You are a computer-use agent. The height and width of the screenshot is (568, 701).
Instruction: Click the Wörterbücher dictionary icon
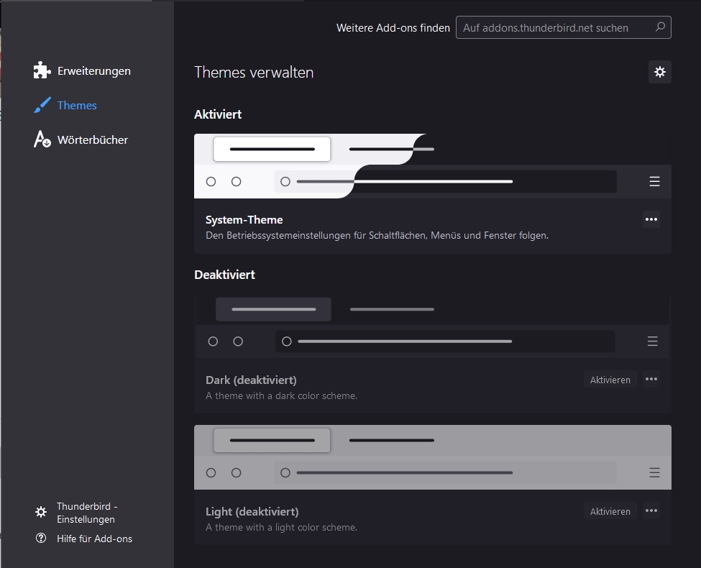(42, 139)
